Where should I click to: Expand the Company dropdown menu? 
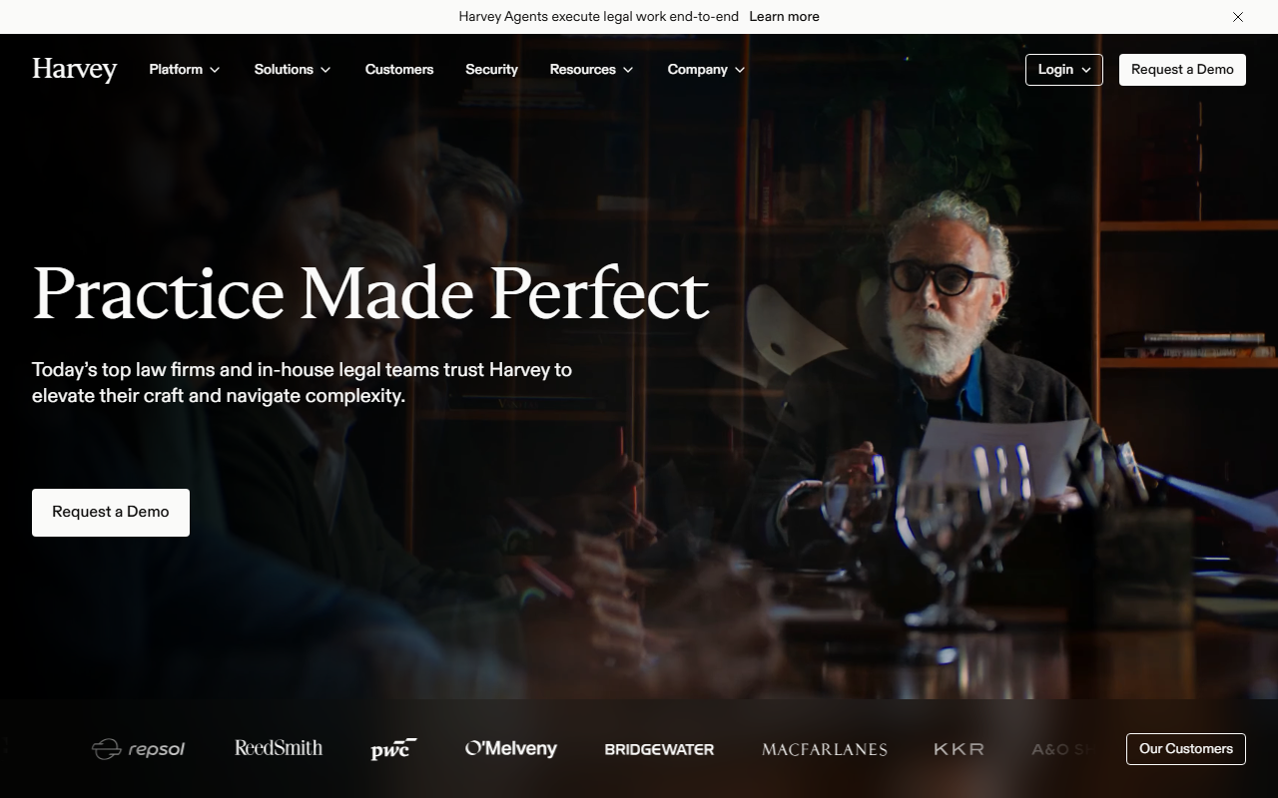pos(706,70)
